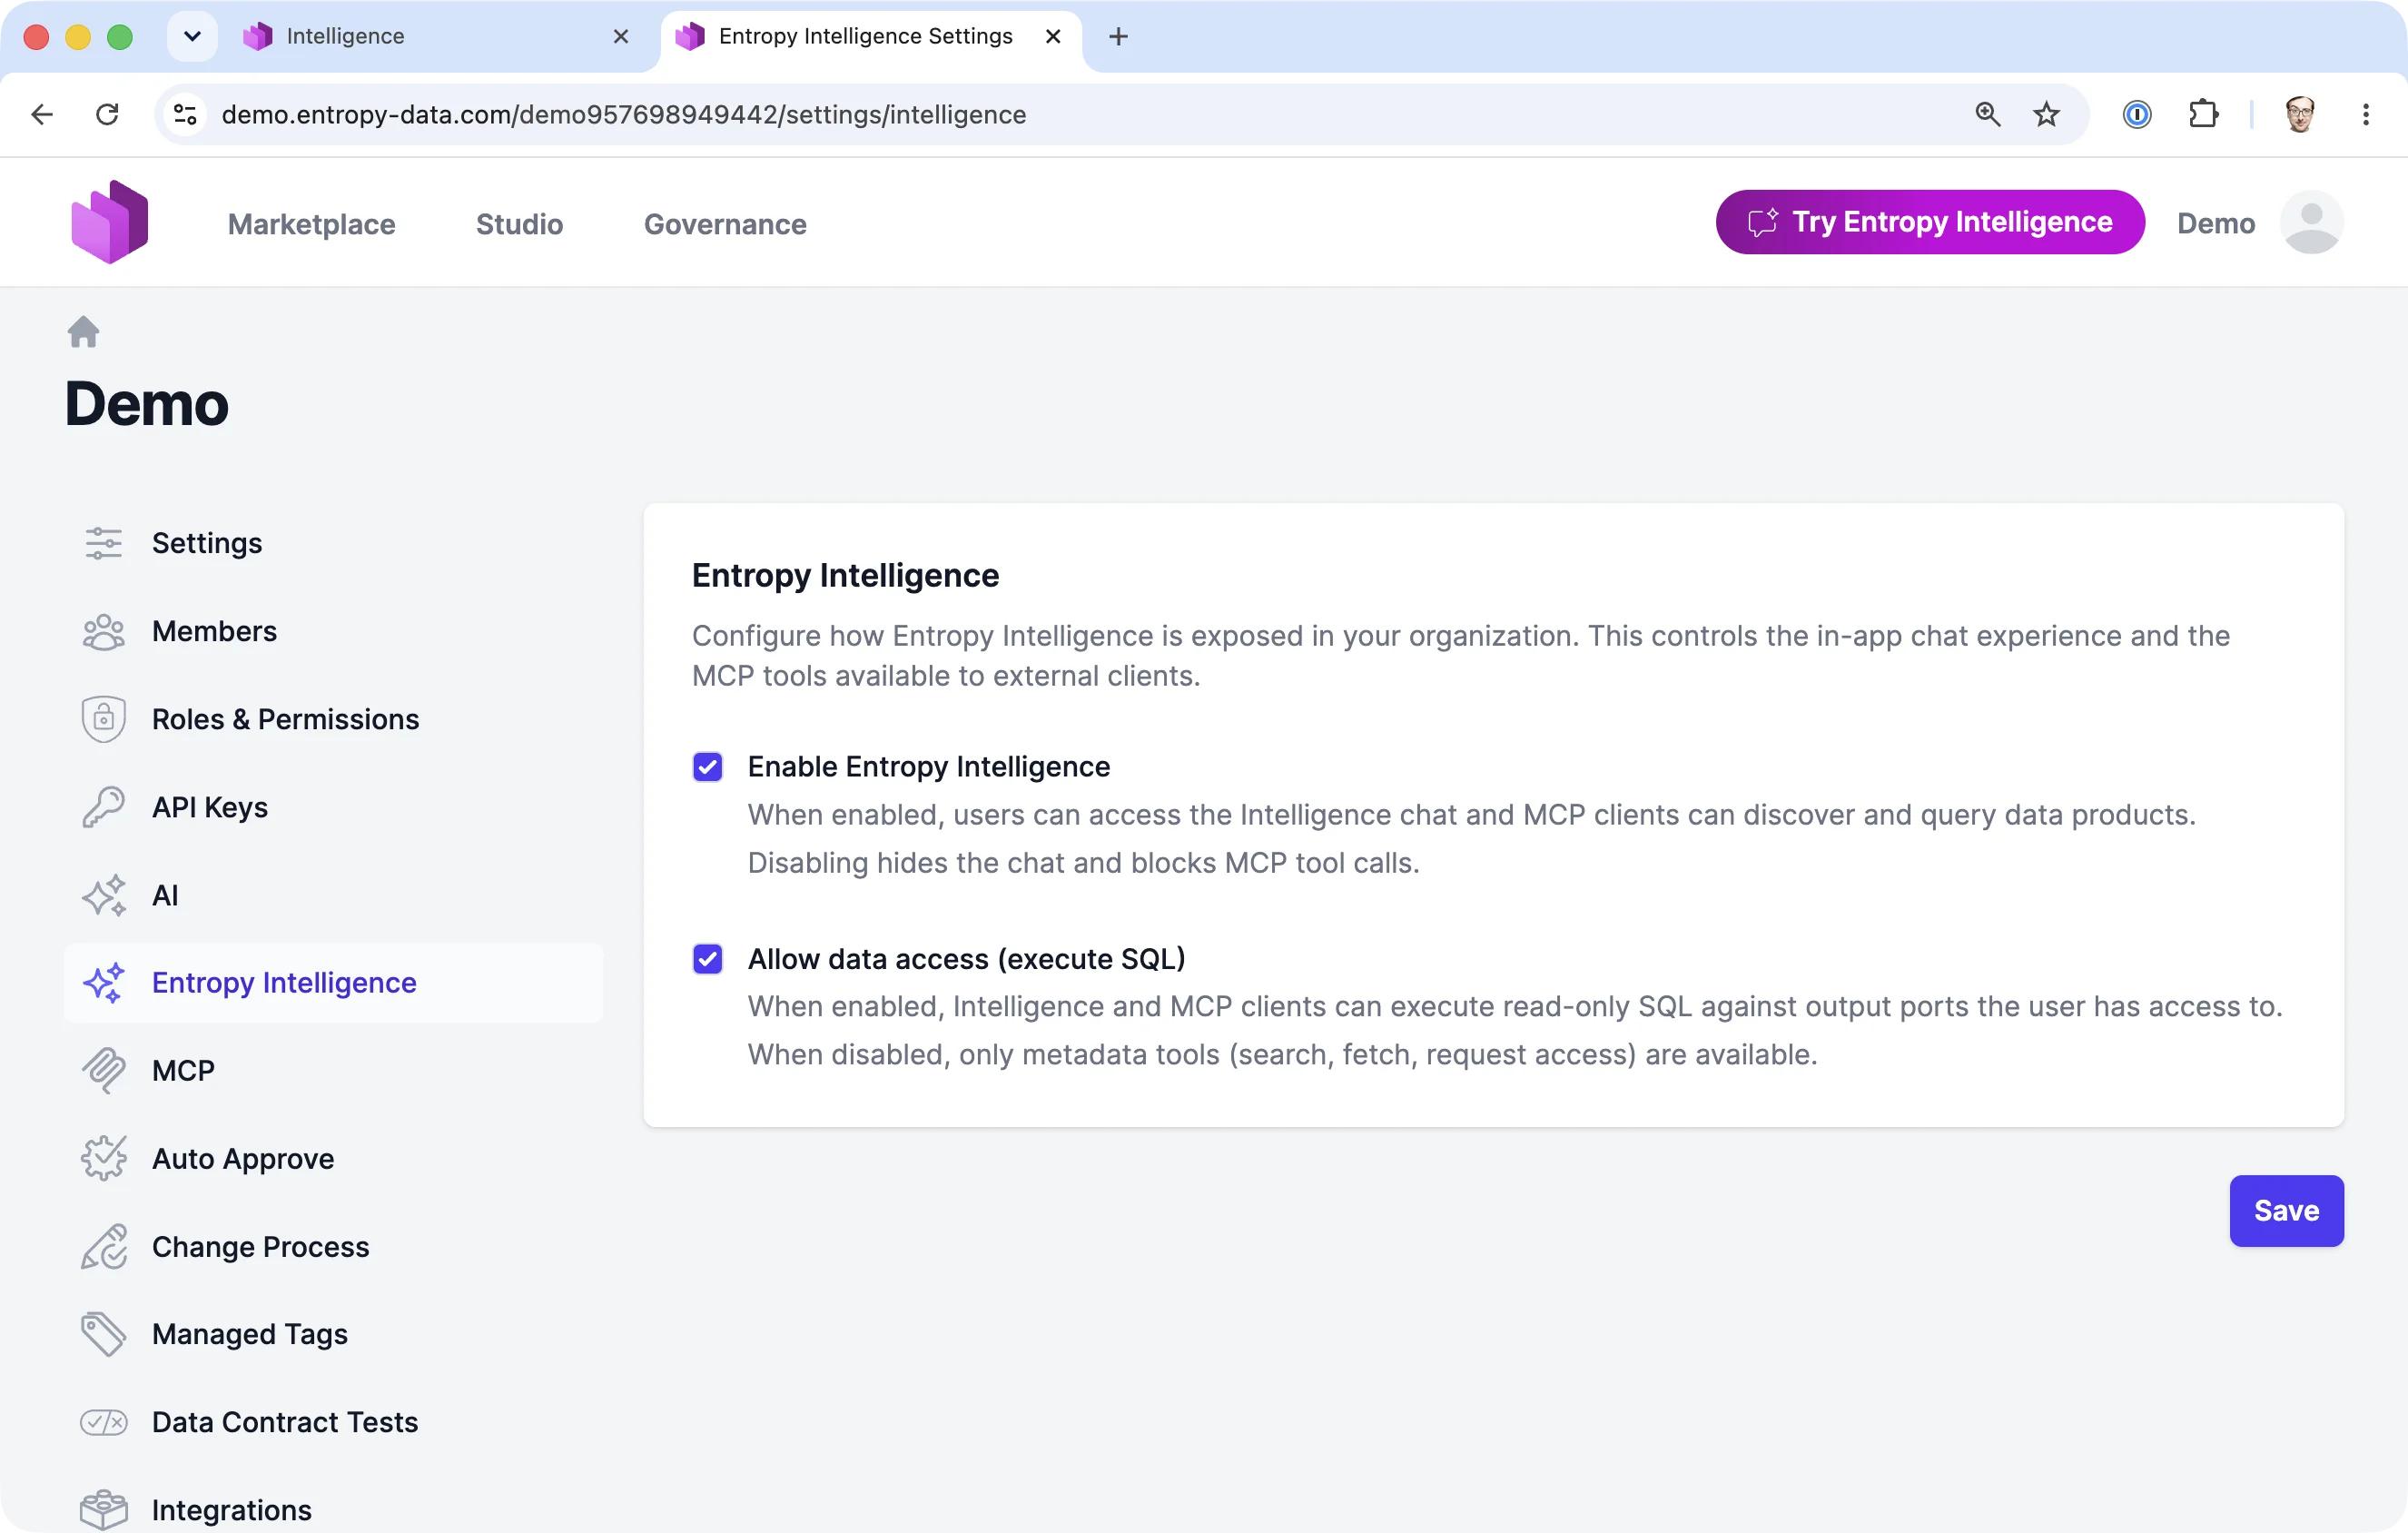The image size is (2408, 1533).
Task: Open API Keys settings
Action: 333,807
